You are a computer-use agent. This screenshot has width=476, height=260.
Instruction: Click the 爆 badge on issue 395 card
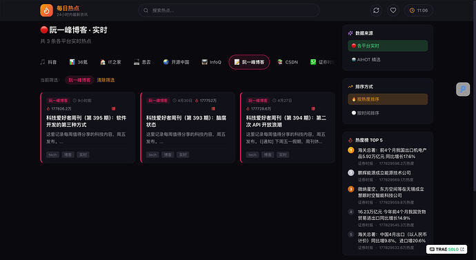[x=113, y=108]
